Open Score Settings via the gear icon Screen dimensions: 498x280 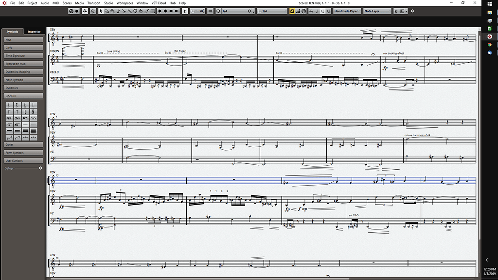click(412, 11)
